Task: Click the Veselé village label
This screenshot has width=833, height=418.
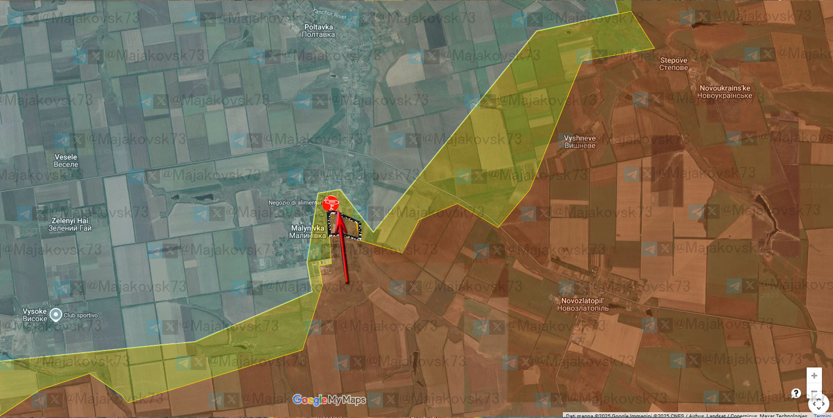Action: [66, 161]
